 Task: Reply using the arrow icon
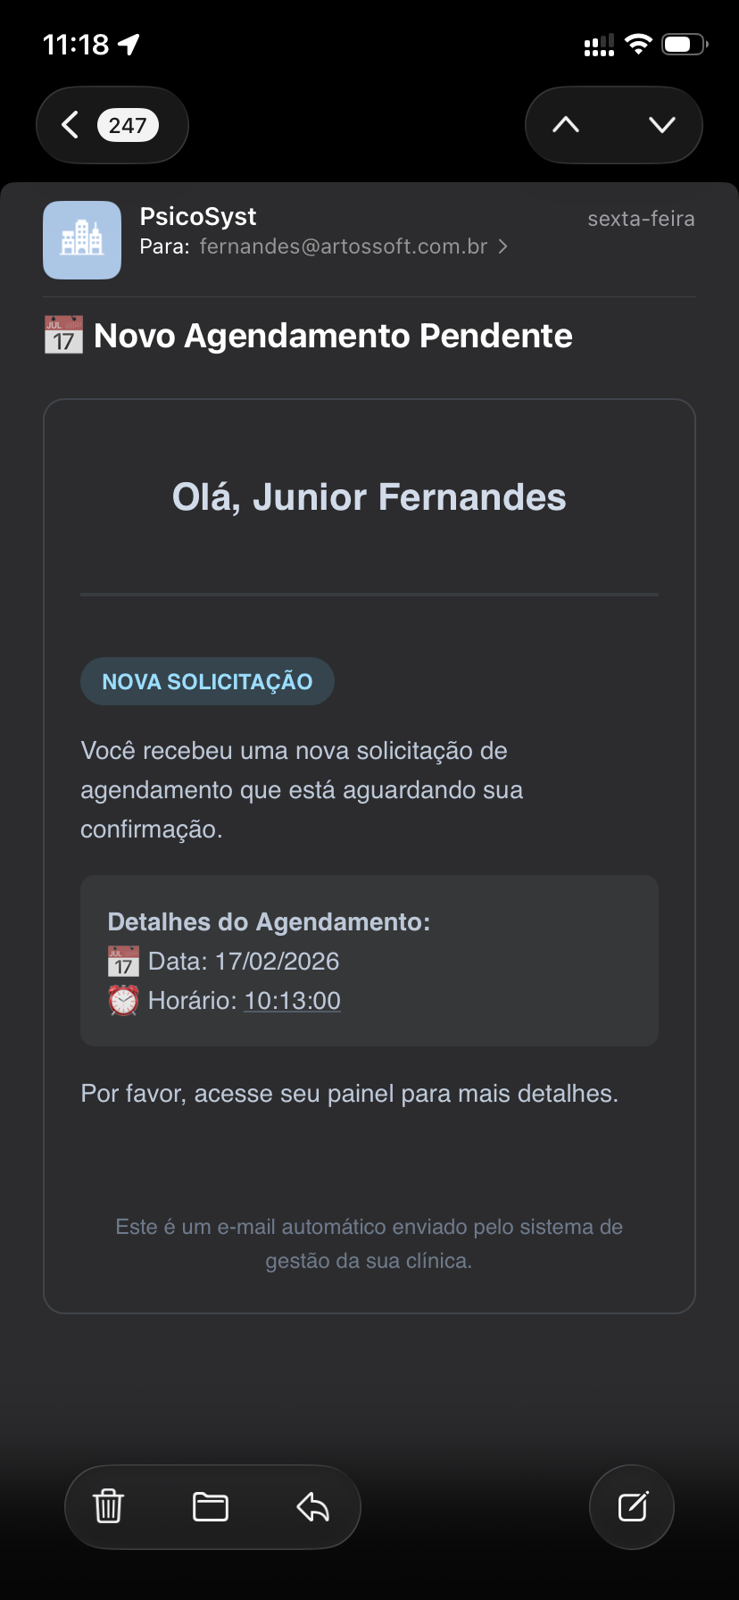[x=313, y=1507]
